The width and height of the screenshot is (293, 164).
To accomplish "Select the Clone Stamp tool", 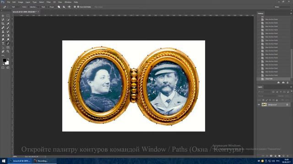I will click(3, 31).
